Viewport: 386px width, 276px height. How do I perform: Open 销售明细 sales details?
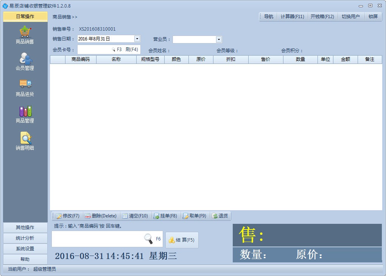[25, 141]
